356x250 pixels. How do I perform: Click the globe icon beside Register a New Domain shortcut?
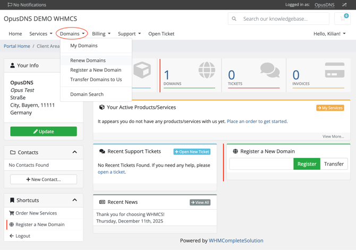(11, 225)
